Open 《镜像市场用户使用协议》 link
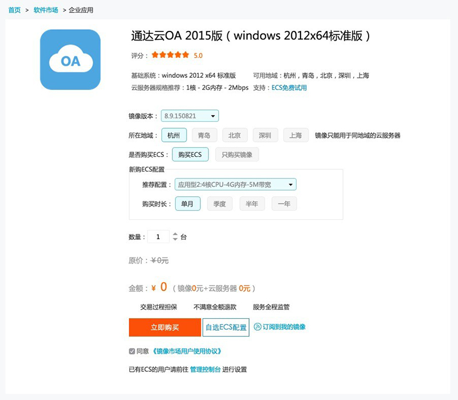Screen dimensions: 458x400 [187, 351]
